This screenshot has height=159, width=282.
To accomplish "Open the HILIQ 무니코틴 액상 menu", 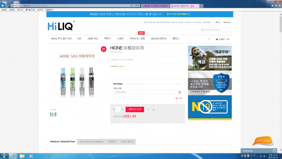I will (x=61, y=38).
